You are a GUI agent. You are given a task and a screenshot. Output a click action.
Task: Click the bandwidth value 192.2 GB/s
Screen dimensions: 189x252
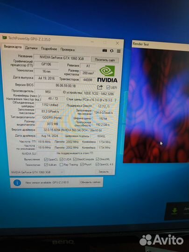(x=103, y=125)
